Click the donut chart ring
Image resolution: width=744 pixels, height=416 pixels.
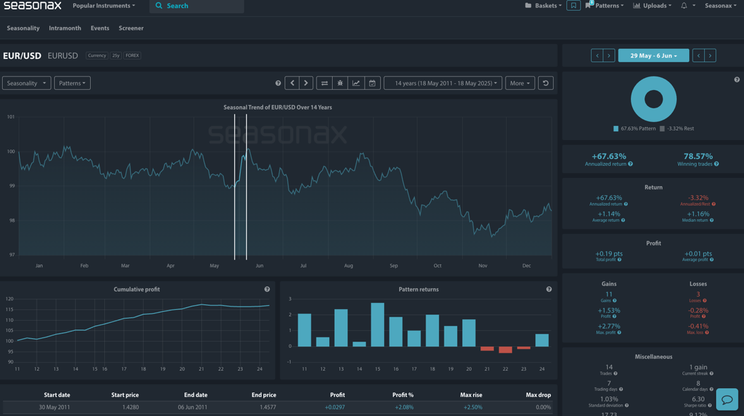pyautogui.click(x=653, y=99)
